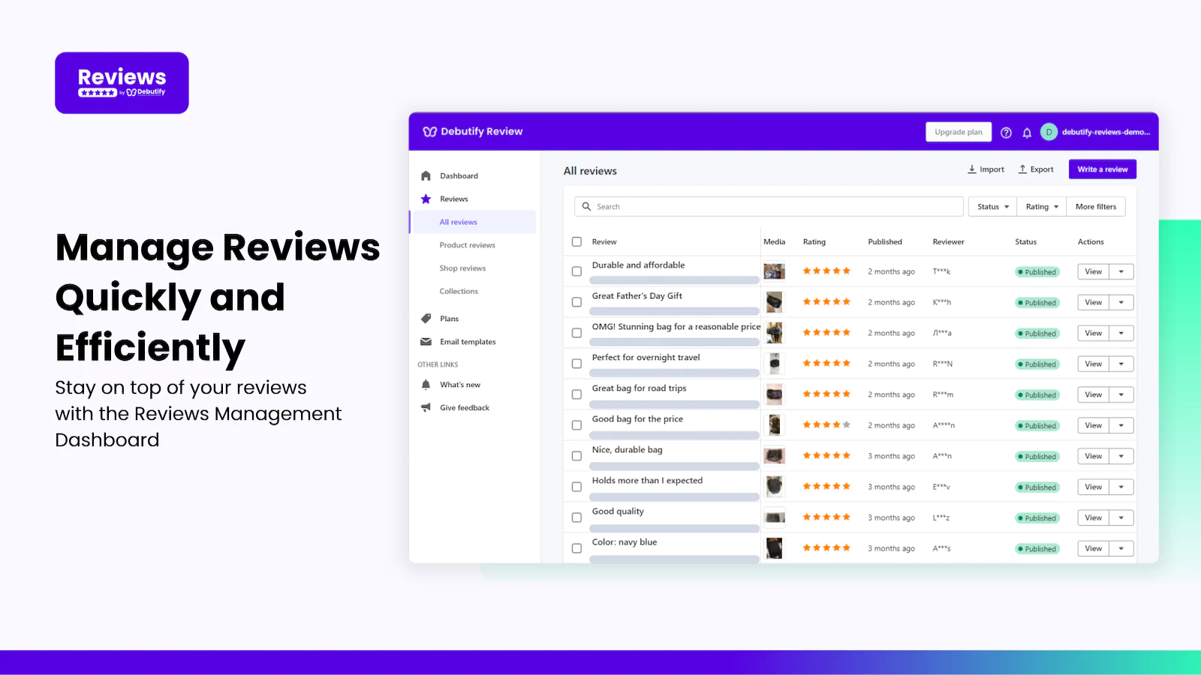Open Product reviews in sidebar
Image resolution: width=1201 pixels, height=675 pixels.
click(467, 245)
